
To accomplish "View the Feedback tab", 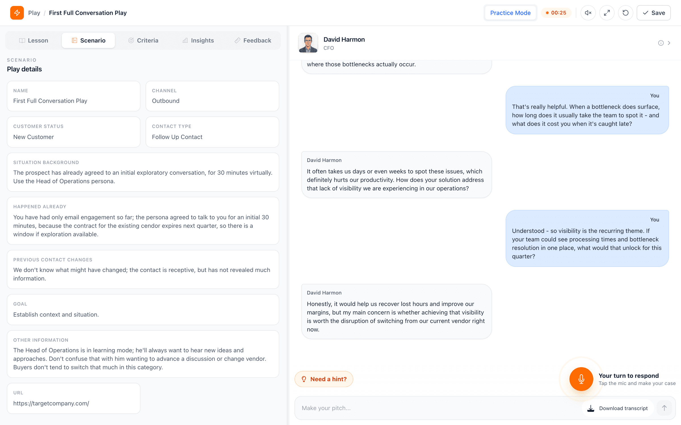I will coord(253,40).
